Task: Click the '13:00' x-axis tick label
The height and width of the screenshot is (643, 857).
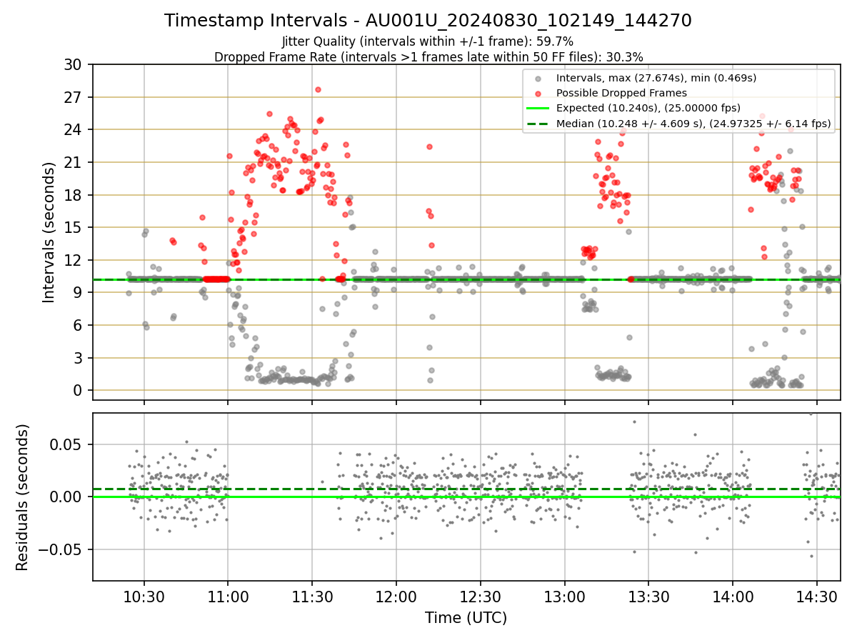Action: click(x=564, y=597)
